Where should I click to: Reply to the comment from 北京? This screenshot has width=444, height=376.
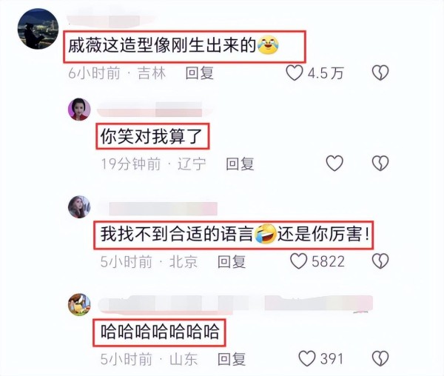click(232, 261)
